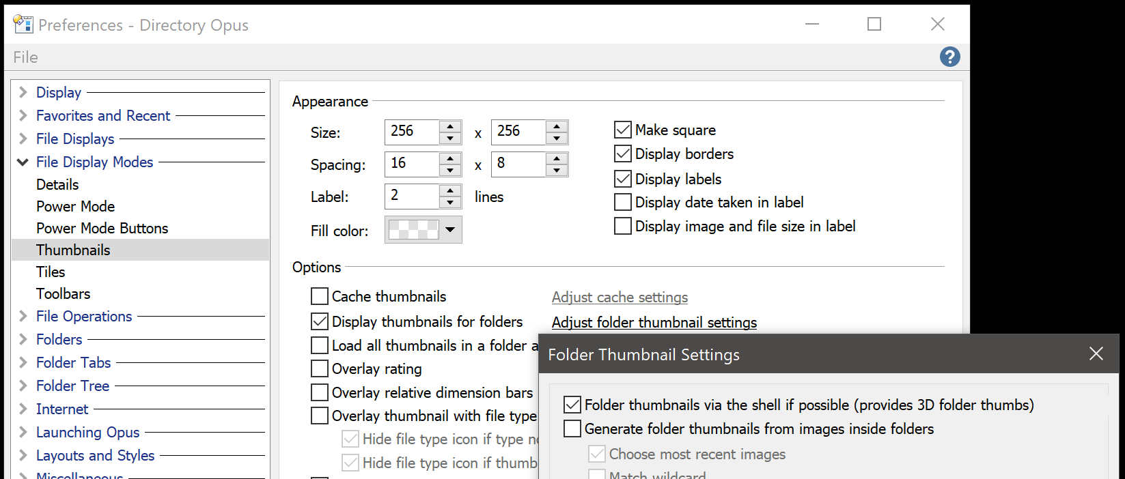Screen dimensions: 1125x479
Task: Toggle the Make square checkbox
Action: pos(623,130)
